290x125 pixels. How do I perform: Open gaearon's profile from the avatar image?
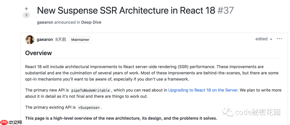pyautogui.click(x=30, y=40)
